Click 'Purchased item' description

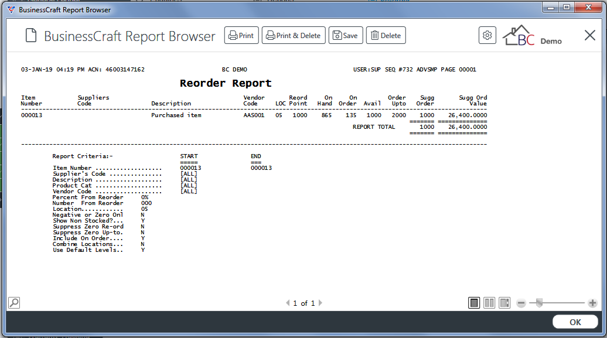click(176, 115)
